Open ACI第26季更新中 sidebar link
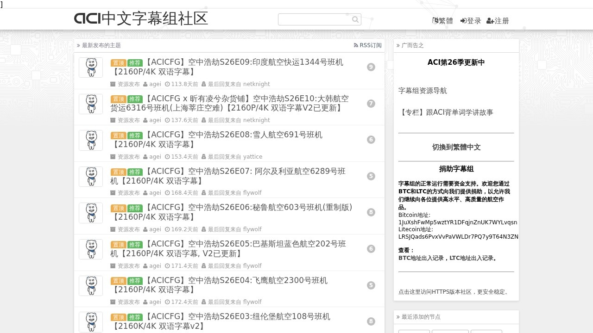This screenshot has height=333, width=593. [x=456, y=62]
